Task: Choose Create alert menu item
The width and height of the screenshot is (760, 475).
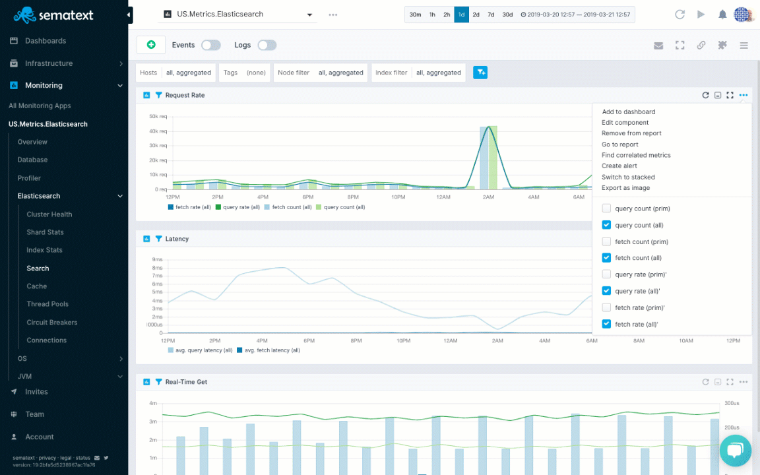Action: [619, 166]
